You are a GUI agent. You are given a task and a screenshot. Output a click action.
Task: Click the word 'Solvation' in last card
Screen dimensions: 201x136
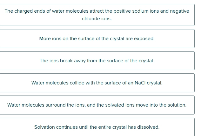pyautogui.click(x=44, y=127)
